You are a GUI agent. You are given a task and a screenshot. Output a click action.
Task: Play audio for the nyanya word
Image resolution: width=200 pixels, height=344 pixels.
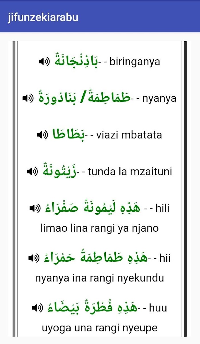pyautogui.click(x=28, y=98)
